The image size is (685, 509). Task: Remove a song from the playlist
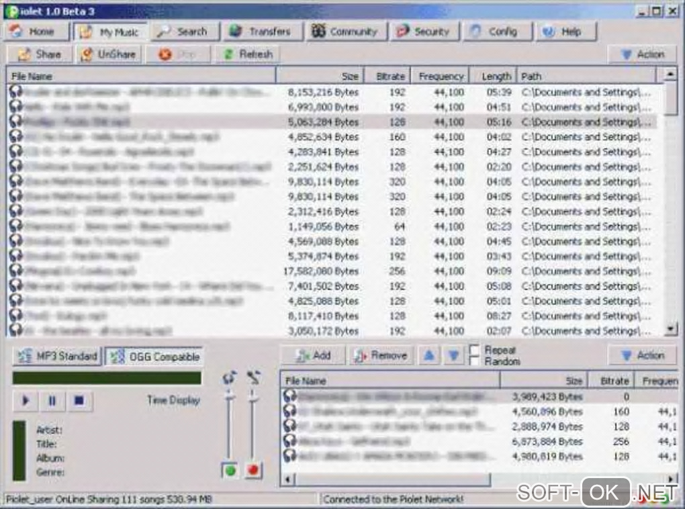coord(381,355)
